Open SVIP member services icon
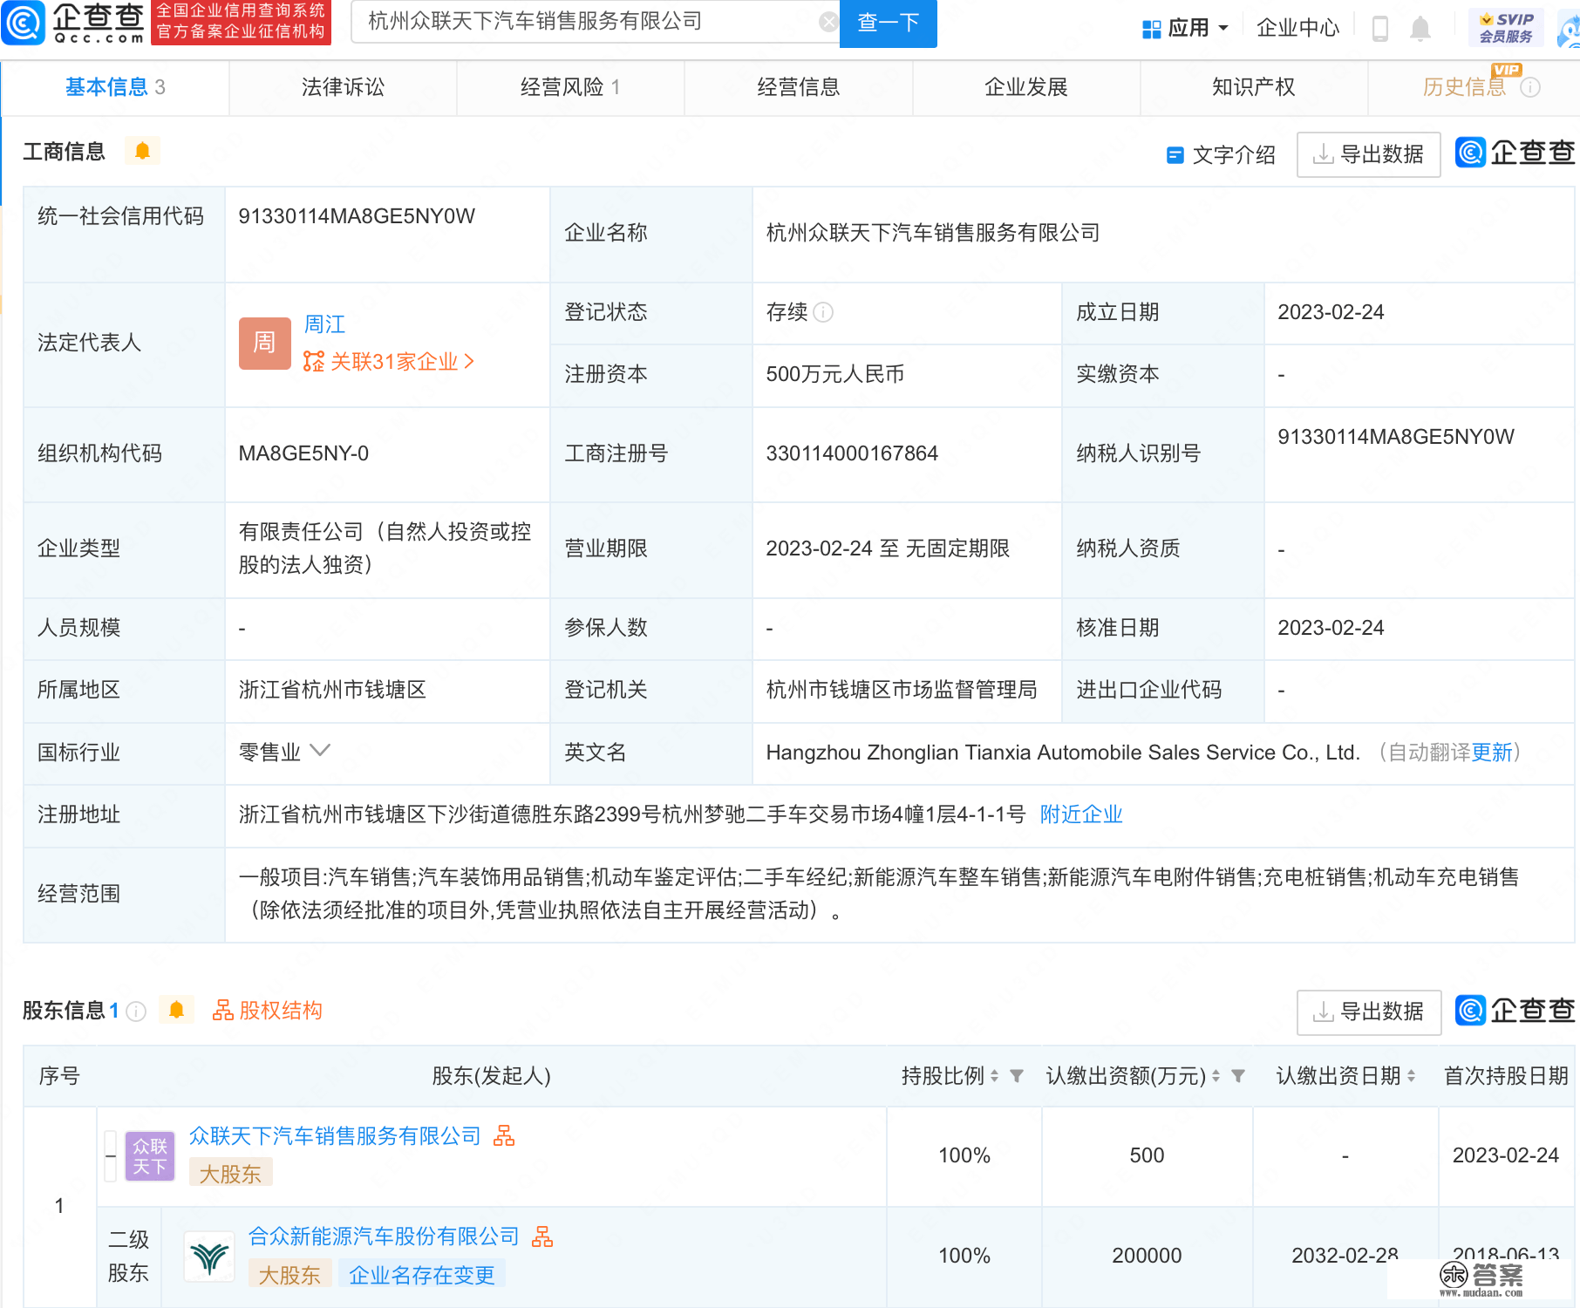Image resolution: width=1580 pixels, height=1308 pixels. pyautogui.click(x=1506, y=28)
